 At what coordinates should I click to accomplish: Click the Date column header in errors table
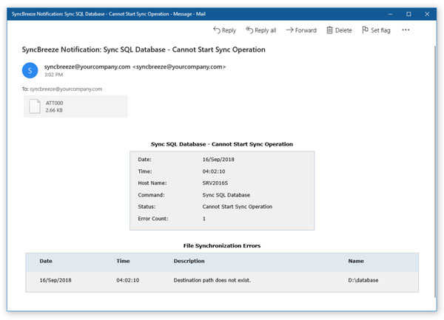(46, 261)
